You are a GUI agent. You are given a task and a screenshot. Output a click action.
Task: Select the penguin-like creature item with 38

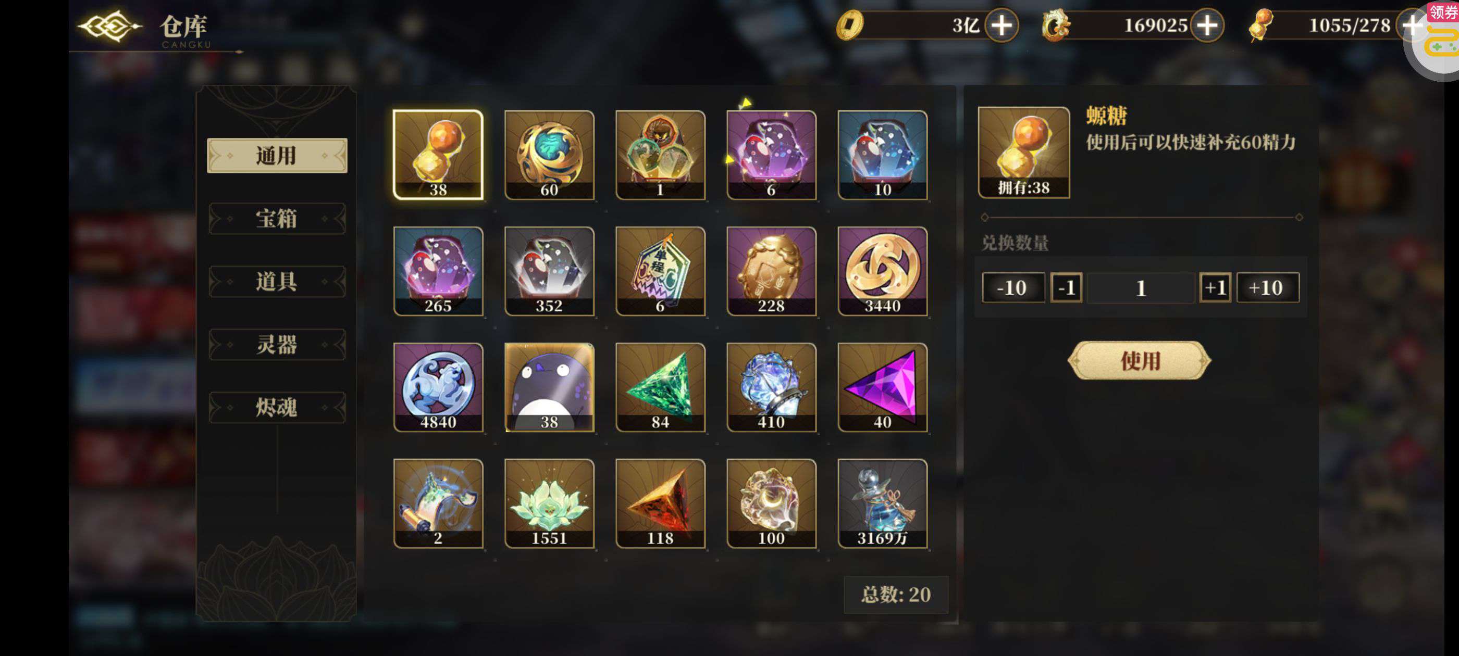549,387
